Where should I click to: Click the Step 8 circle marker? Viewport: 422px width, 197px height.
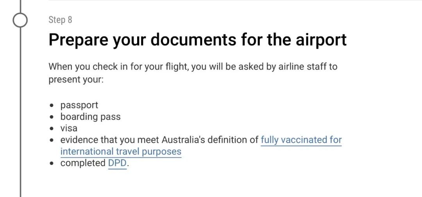pyautogui.click(x=20, y=20)
